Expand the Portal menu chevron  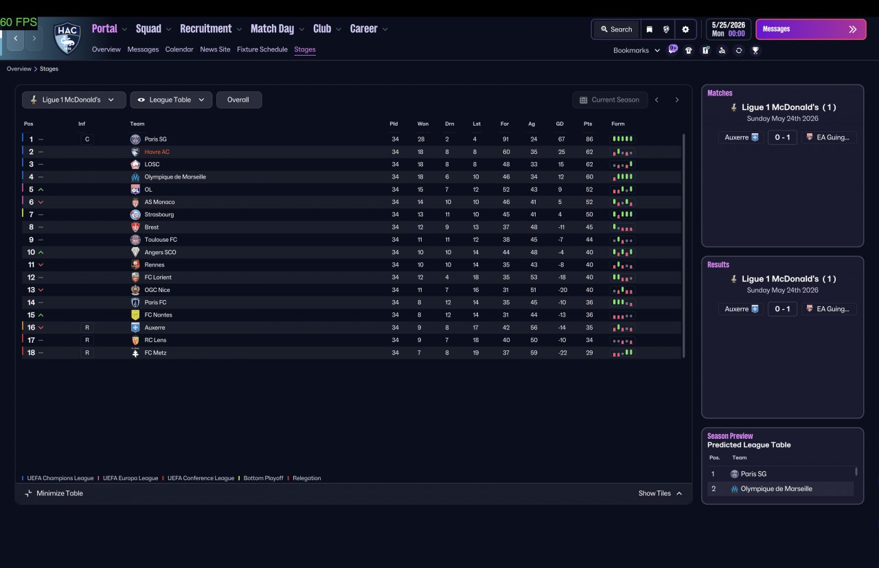[124, 30]
